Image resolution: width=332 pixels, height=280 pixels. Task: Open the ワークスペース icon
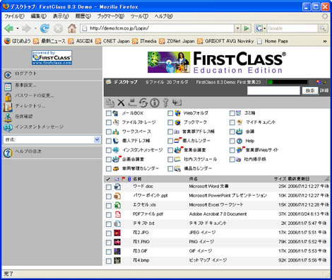point(115,132)
